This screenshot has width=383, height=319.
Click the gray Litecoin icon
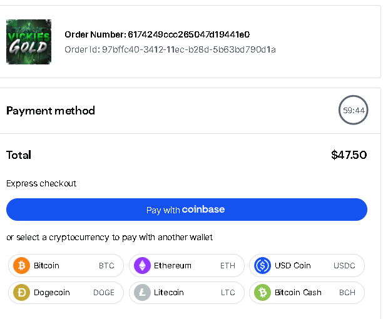pyautogui.click(x=142, y=292)
